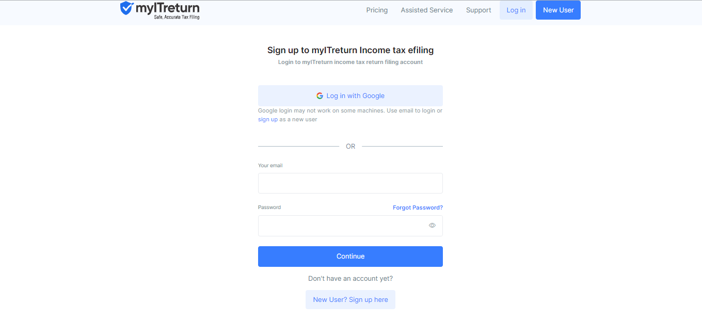Image resolution: width=702 pixels, height=320 pixels.
Task: Open the Pricing menu item
Action: click(377, 10)
